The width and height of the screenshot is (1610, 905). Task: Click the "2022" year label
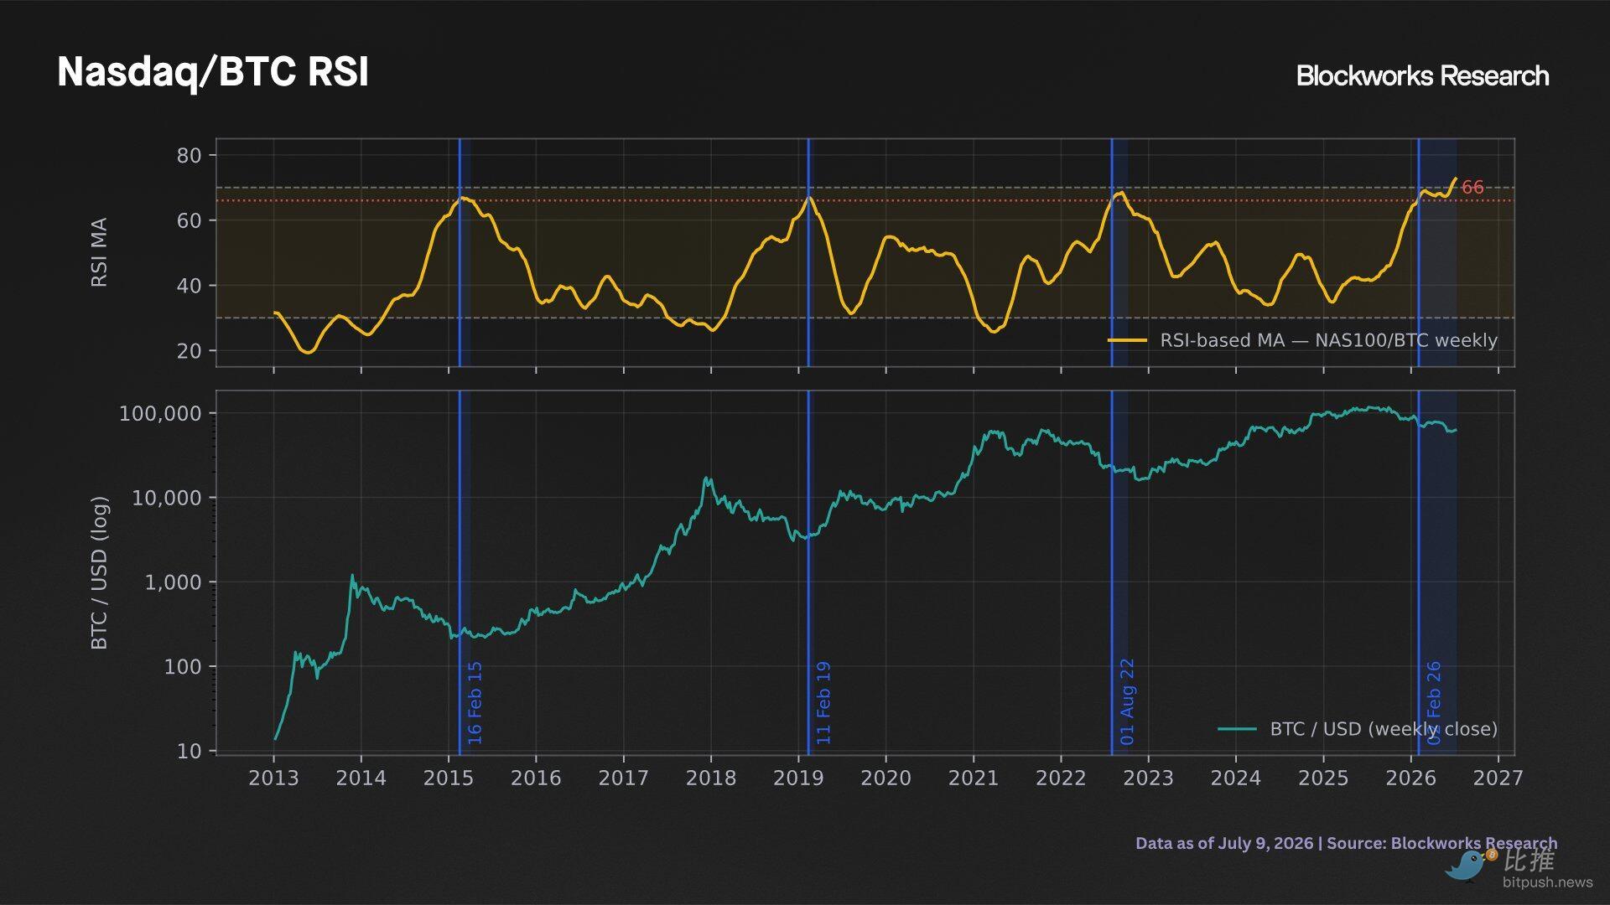(1061, 778)
